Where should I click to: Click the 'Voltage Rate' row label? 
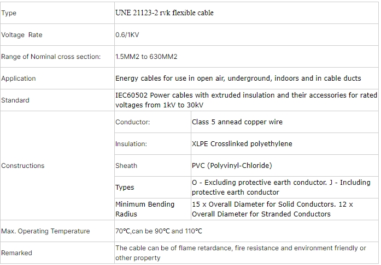click(x=22, y=35)
